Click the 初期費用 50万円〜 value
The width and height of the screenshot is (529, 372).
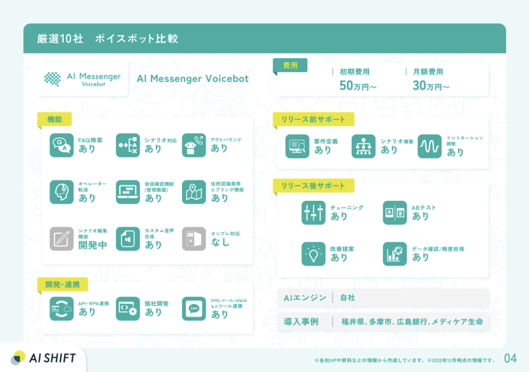click(x=357, y=86)
